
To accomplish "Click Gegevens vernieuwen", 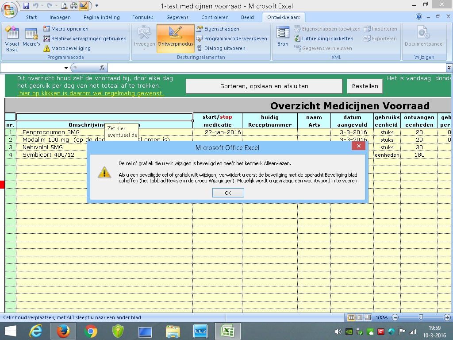I will coord(323,48).
